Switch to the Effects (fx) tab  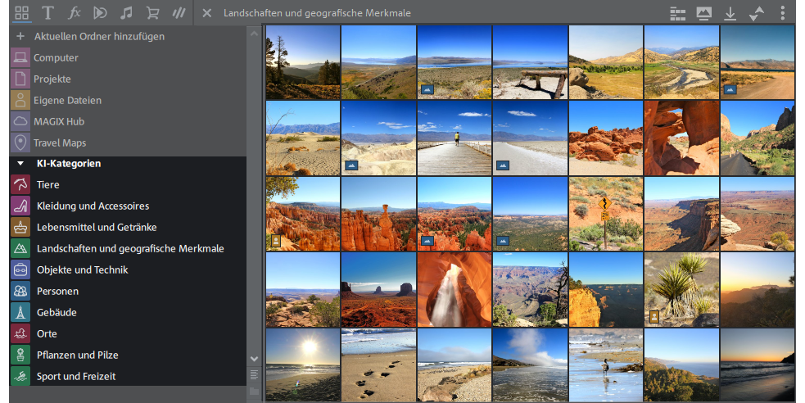(x=74, y=13)
